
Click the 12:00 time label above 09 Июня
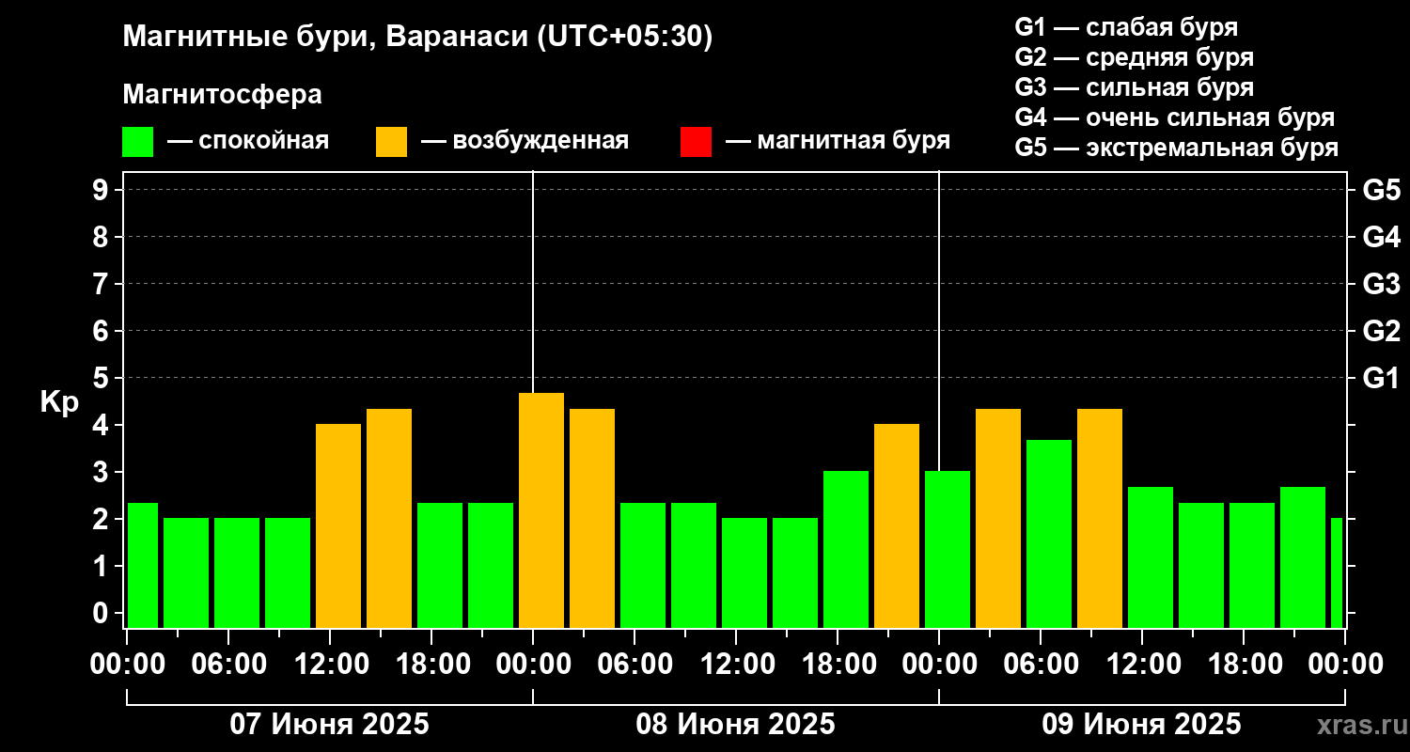click(1142, 664)
